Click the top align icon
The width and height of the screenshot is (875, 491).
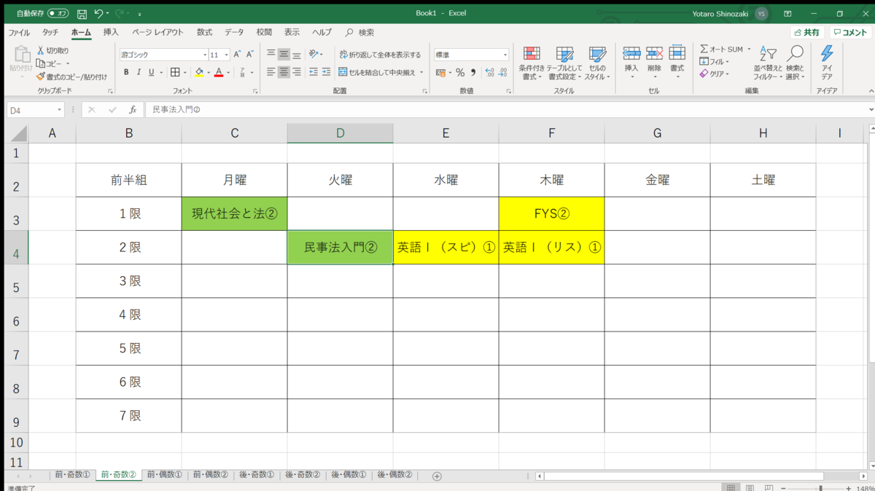click(x=271, y=54)
